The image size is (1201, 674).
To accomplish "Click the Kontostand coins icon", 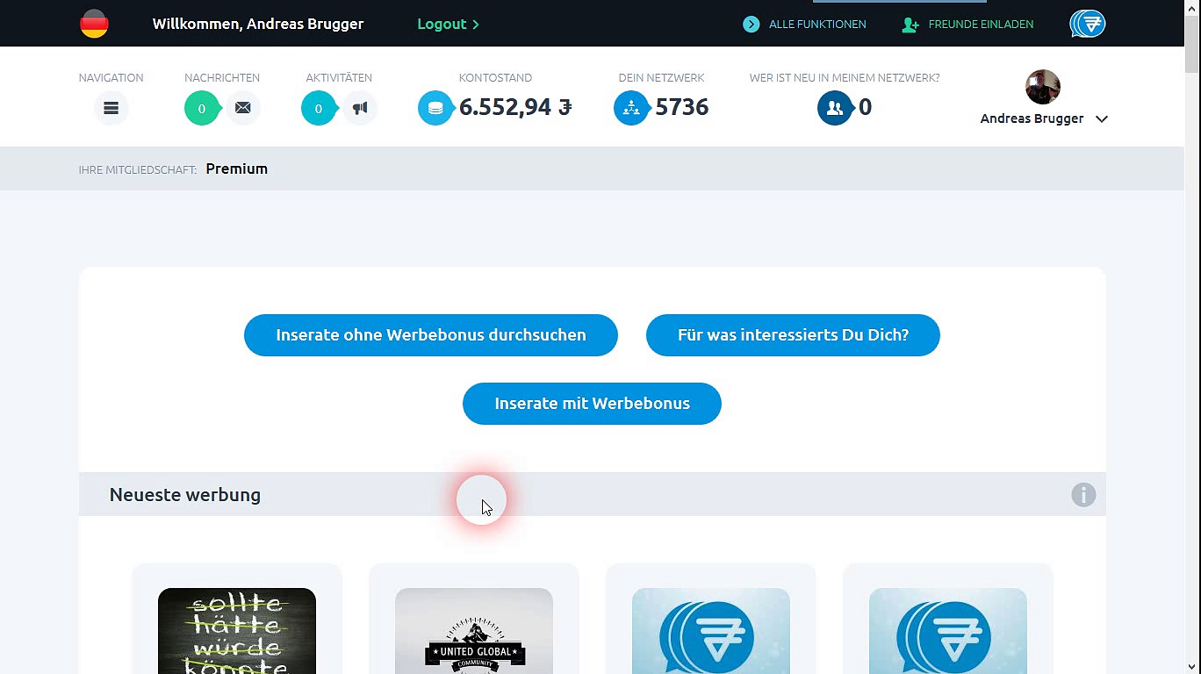I will (435, 108).
